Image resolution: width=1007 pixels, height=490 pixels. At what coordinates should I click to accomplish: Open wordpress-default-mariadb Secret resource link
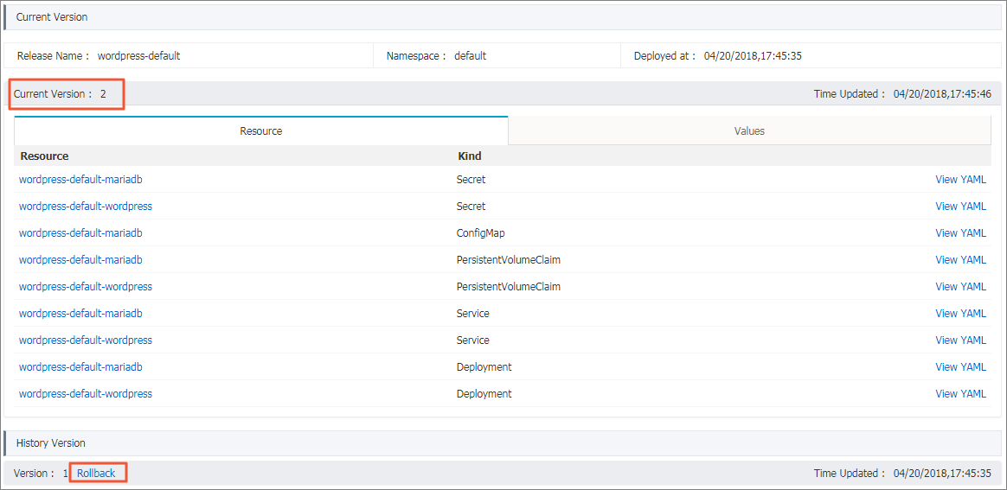[81, 180]
